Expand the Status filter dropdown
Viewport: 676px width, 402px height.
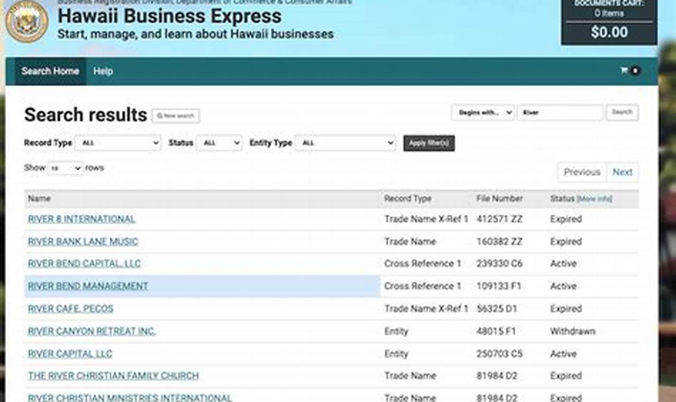point(218,143)
